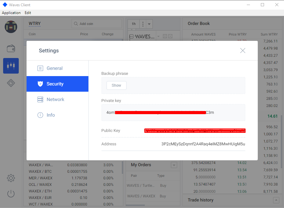Click the Sum WTRY column header
Viewport: 284px width, 208px height.
point(269,34)
